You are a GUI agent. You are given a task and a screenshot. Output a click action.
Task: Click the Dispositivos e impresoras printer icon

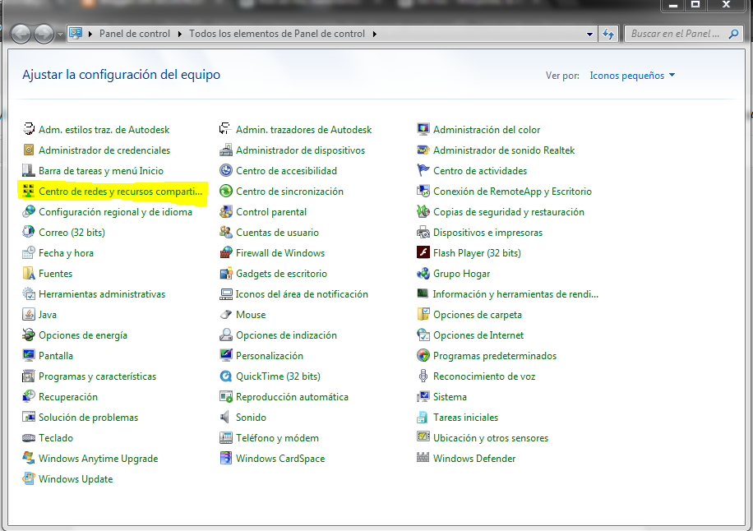[423, 233]
